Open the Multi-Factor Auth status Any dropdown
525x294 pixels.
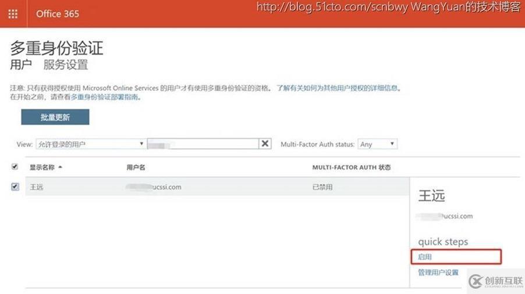(x=377, y=144)
